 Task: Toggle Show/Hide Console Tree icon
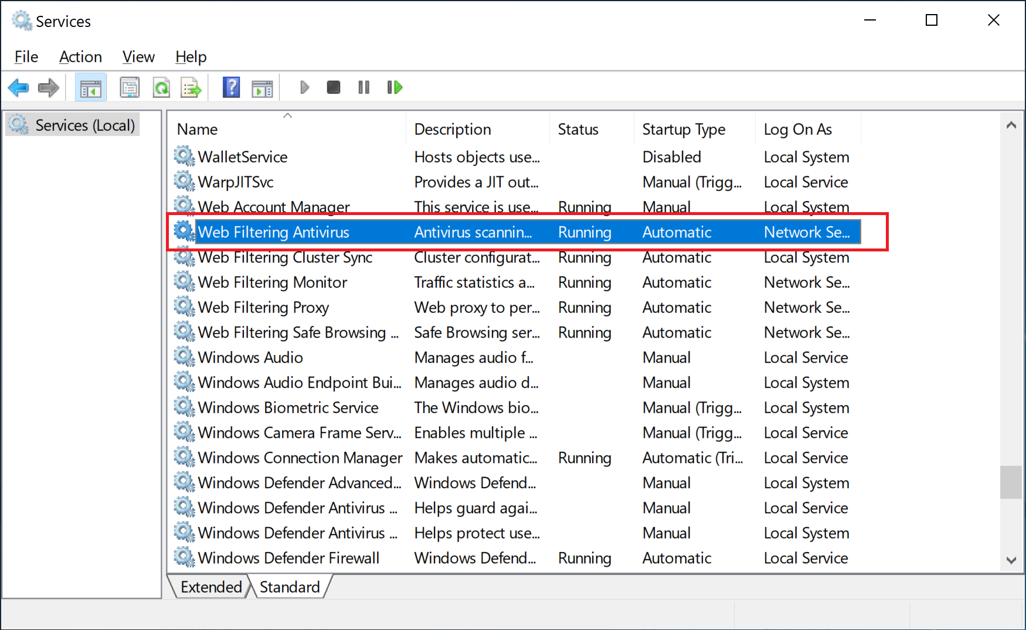pyautogui.click(x=90, y=88)
